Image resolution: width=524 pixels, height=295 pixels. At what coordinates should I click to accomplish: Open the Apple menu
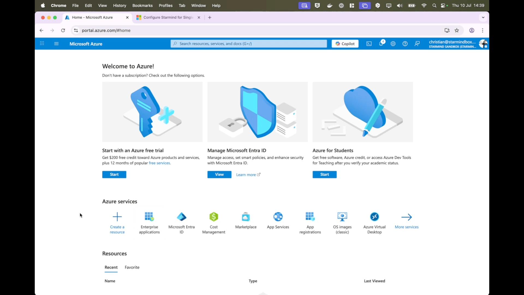point(43,5)
